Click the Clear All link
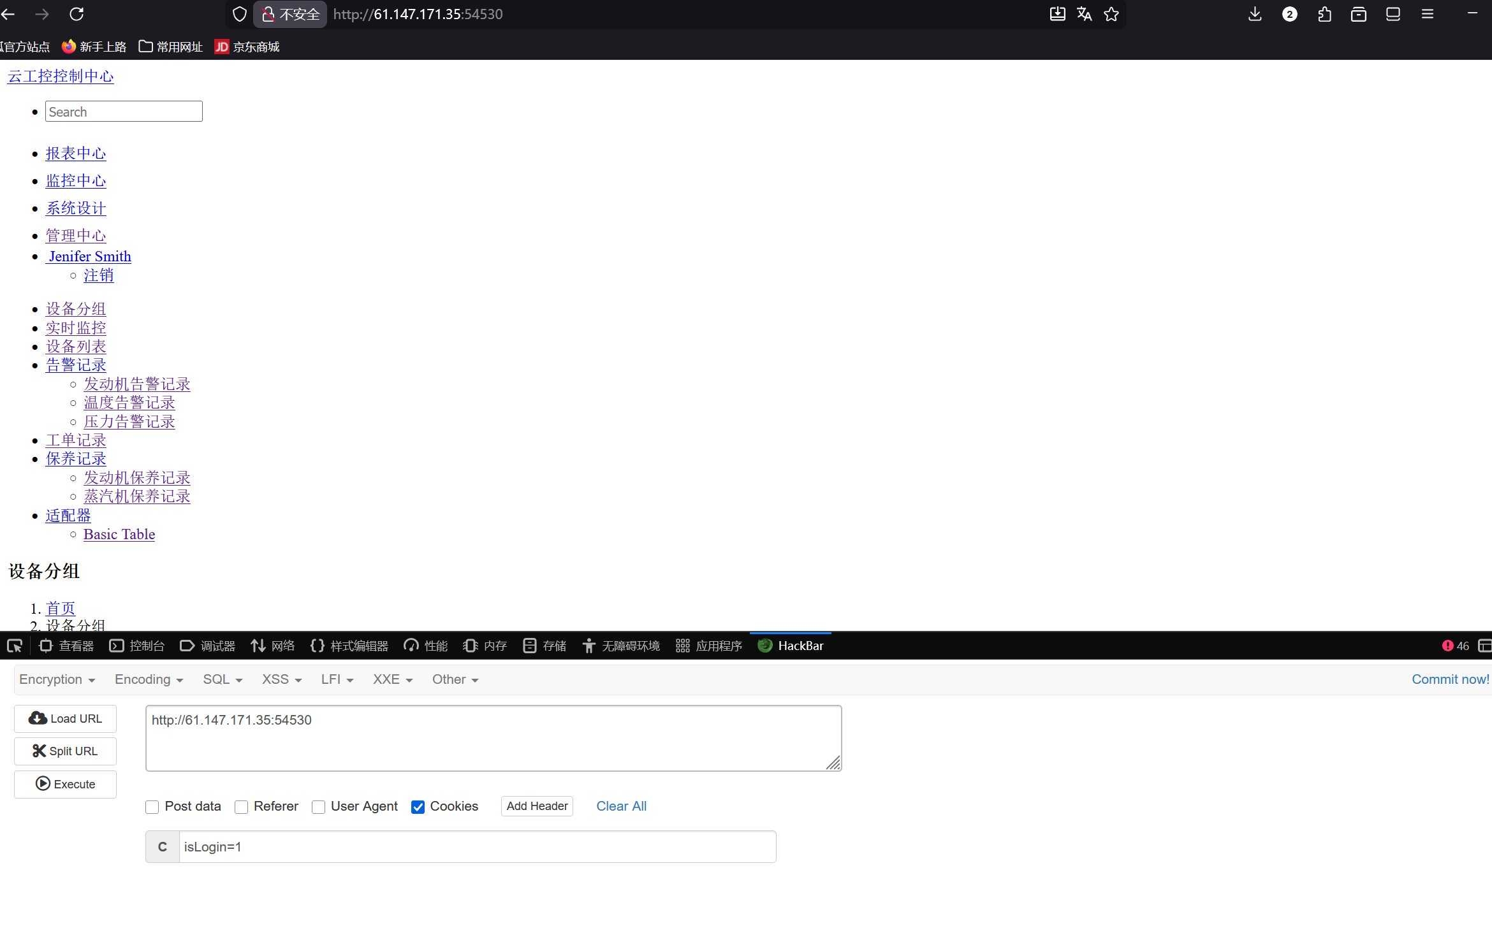 pos(621,806)
